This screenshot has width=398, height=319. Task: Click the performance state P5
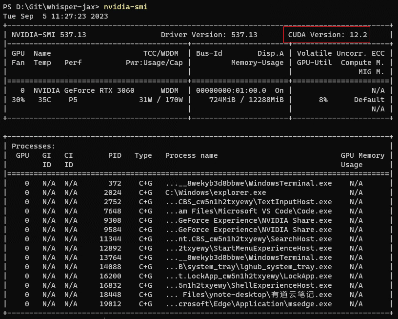[x=73, y=100]
